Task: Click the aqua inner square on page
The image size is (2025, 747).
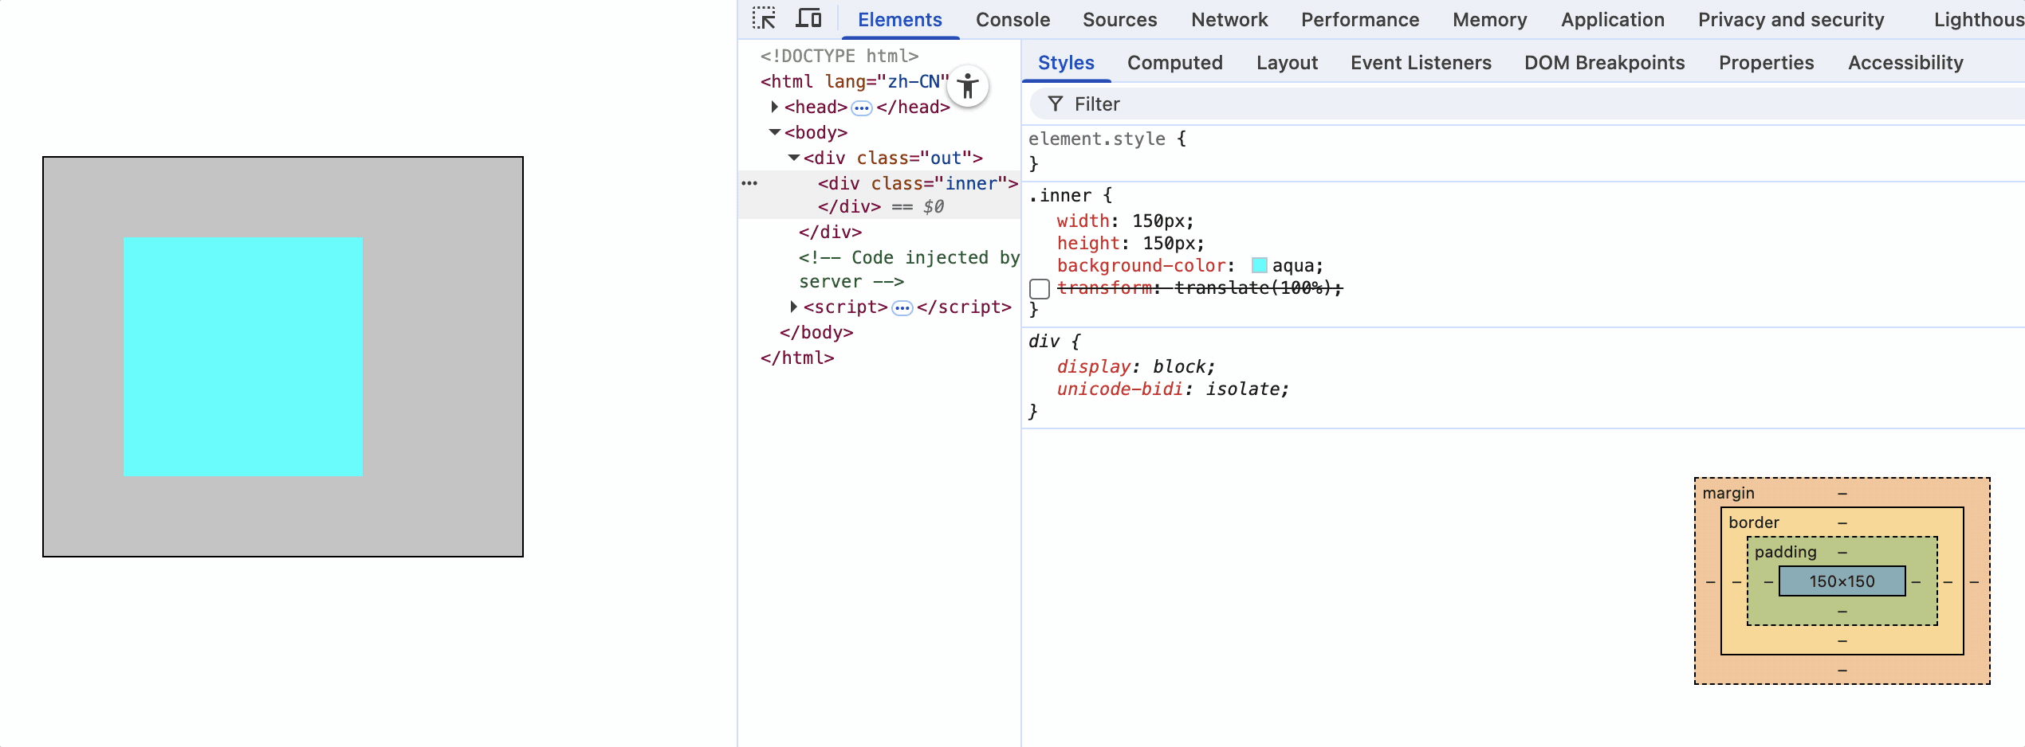Action: point(243,357)
